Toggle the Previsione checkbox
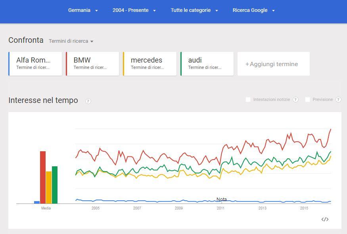347x234 pixels. point(307,100)
